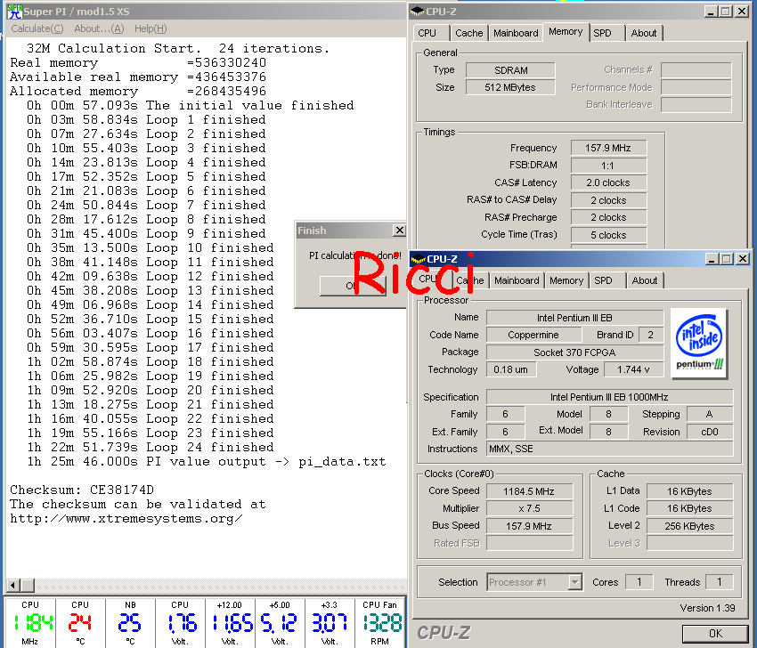This screenshot has width=757, height=648.
Task: Click the PI value output pi_data.txt line
Action: click(206, 462)
